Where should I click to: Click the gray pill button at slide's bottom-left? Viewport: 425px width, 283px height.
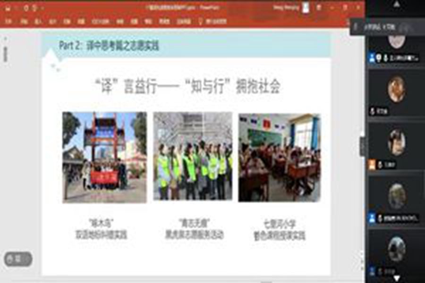[x=18, y=258]
